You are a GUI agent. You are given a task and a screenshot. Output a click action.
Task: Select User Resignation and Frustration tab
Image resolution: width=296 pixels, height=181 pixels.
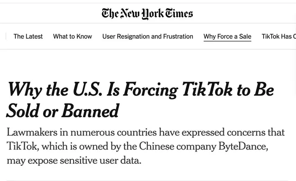click(x=148, y=36)
